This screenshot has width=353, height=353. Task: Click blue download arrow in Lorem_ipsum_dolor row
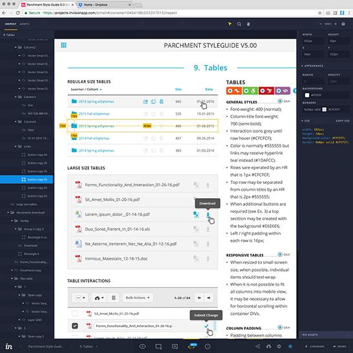click(208, 214)
